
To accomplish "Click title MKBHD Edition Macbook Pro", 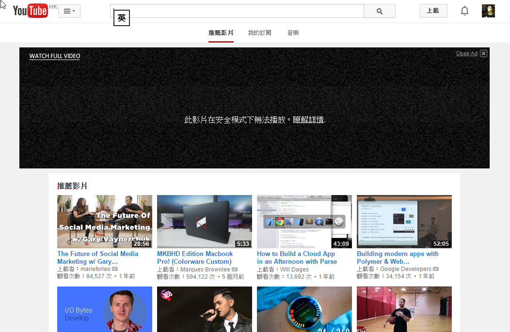I will [195, 257].
